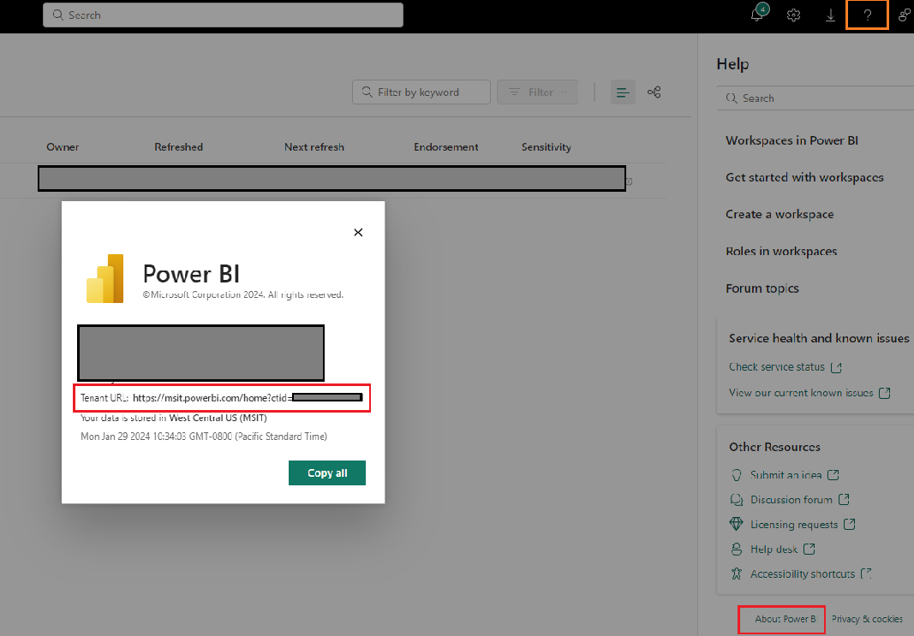The height and width of the screenshot is (636, 914).
Task: Open the notifications bell
Action: [x=757, y=15]
